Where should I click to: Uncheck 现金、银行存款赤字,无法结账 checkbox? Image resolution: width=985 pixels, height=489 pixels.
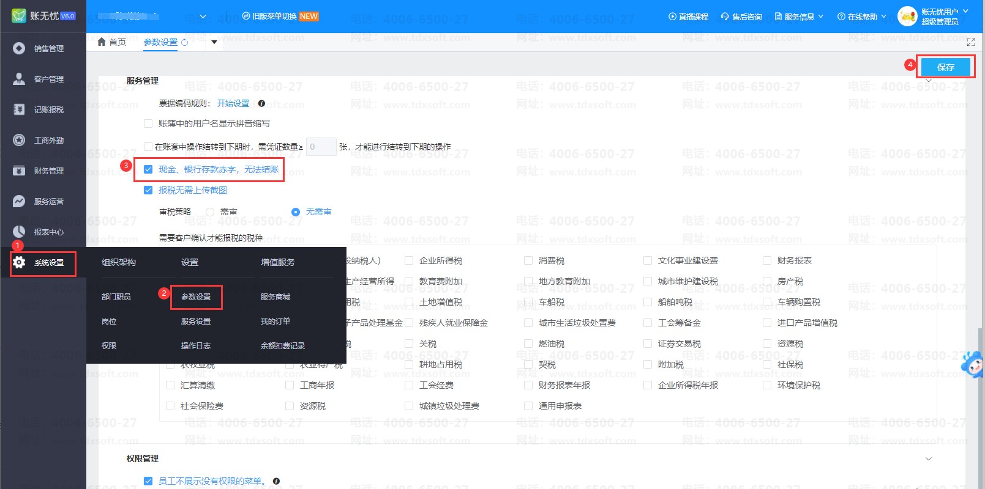[148, 169]
